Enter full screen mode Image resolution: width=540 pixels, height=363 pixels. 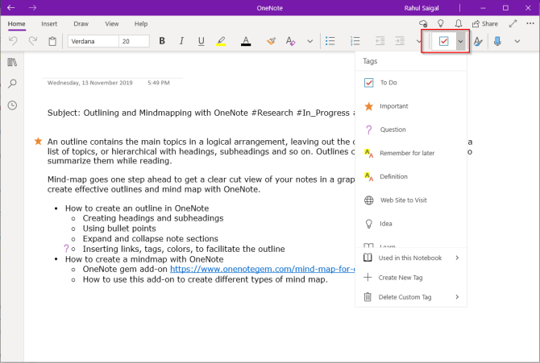[x=513, y=23]
